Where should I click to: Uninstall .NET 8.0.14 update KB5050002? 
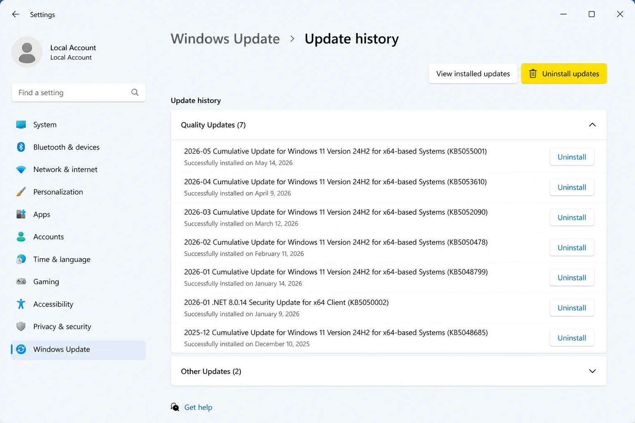pyautogui.click(x=572, y=308)
